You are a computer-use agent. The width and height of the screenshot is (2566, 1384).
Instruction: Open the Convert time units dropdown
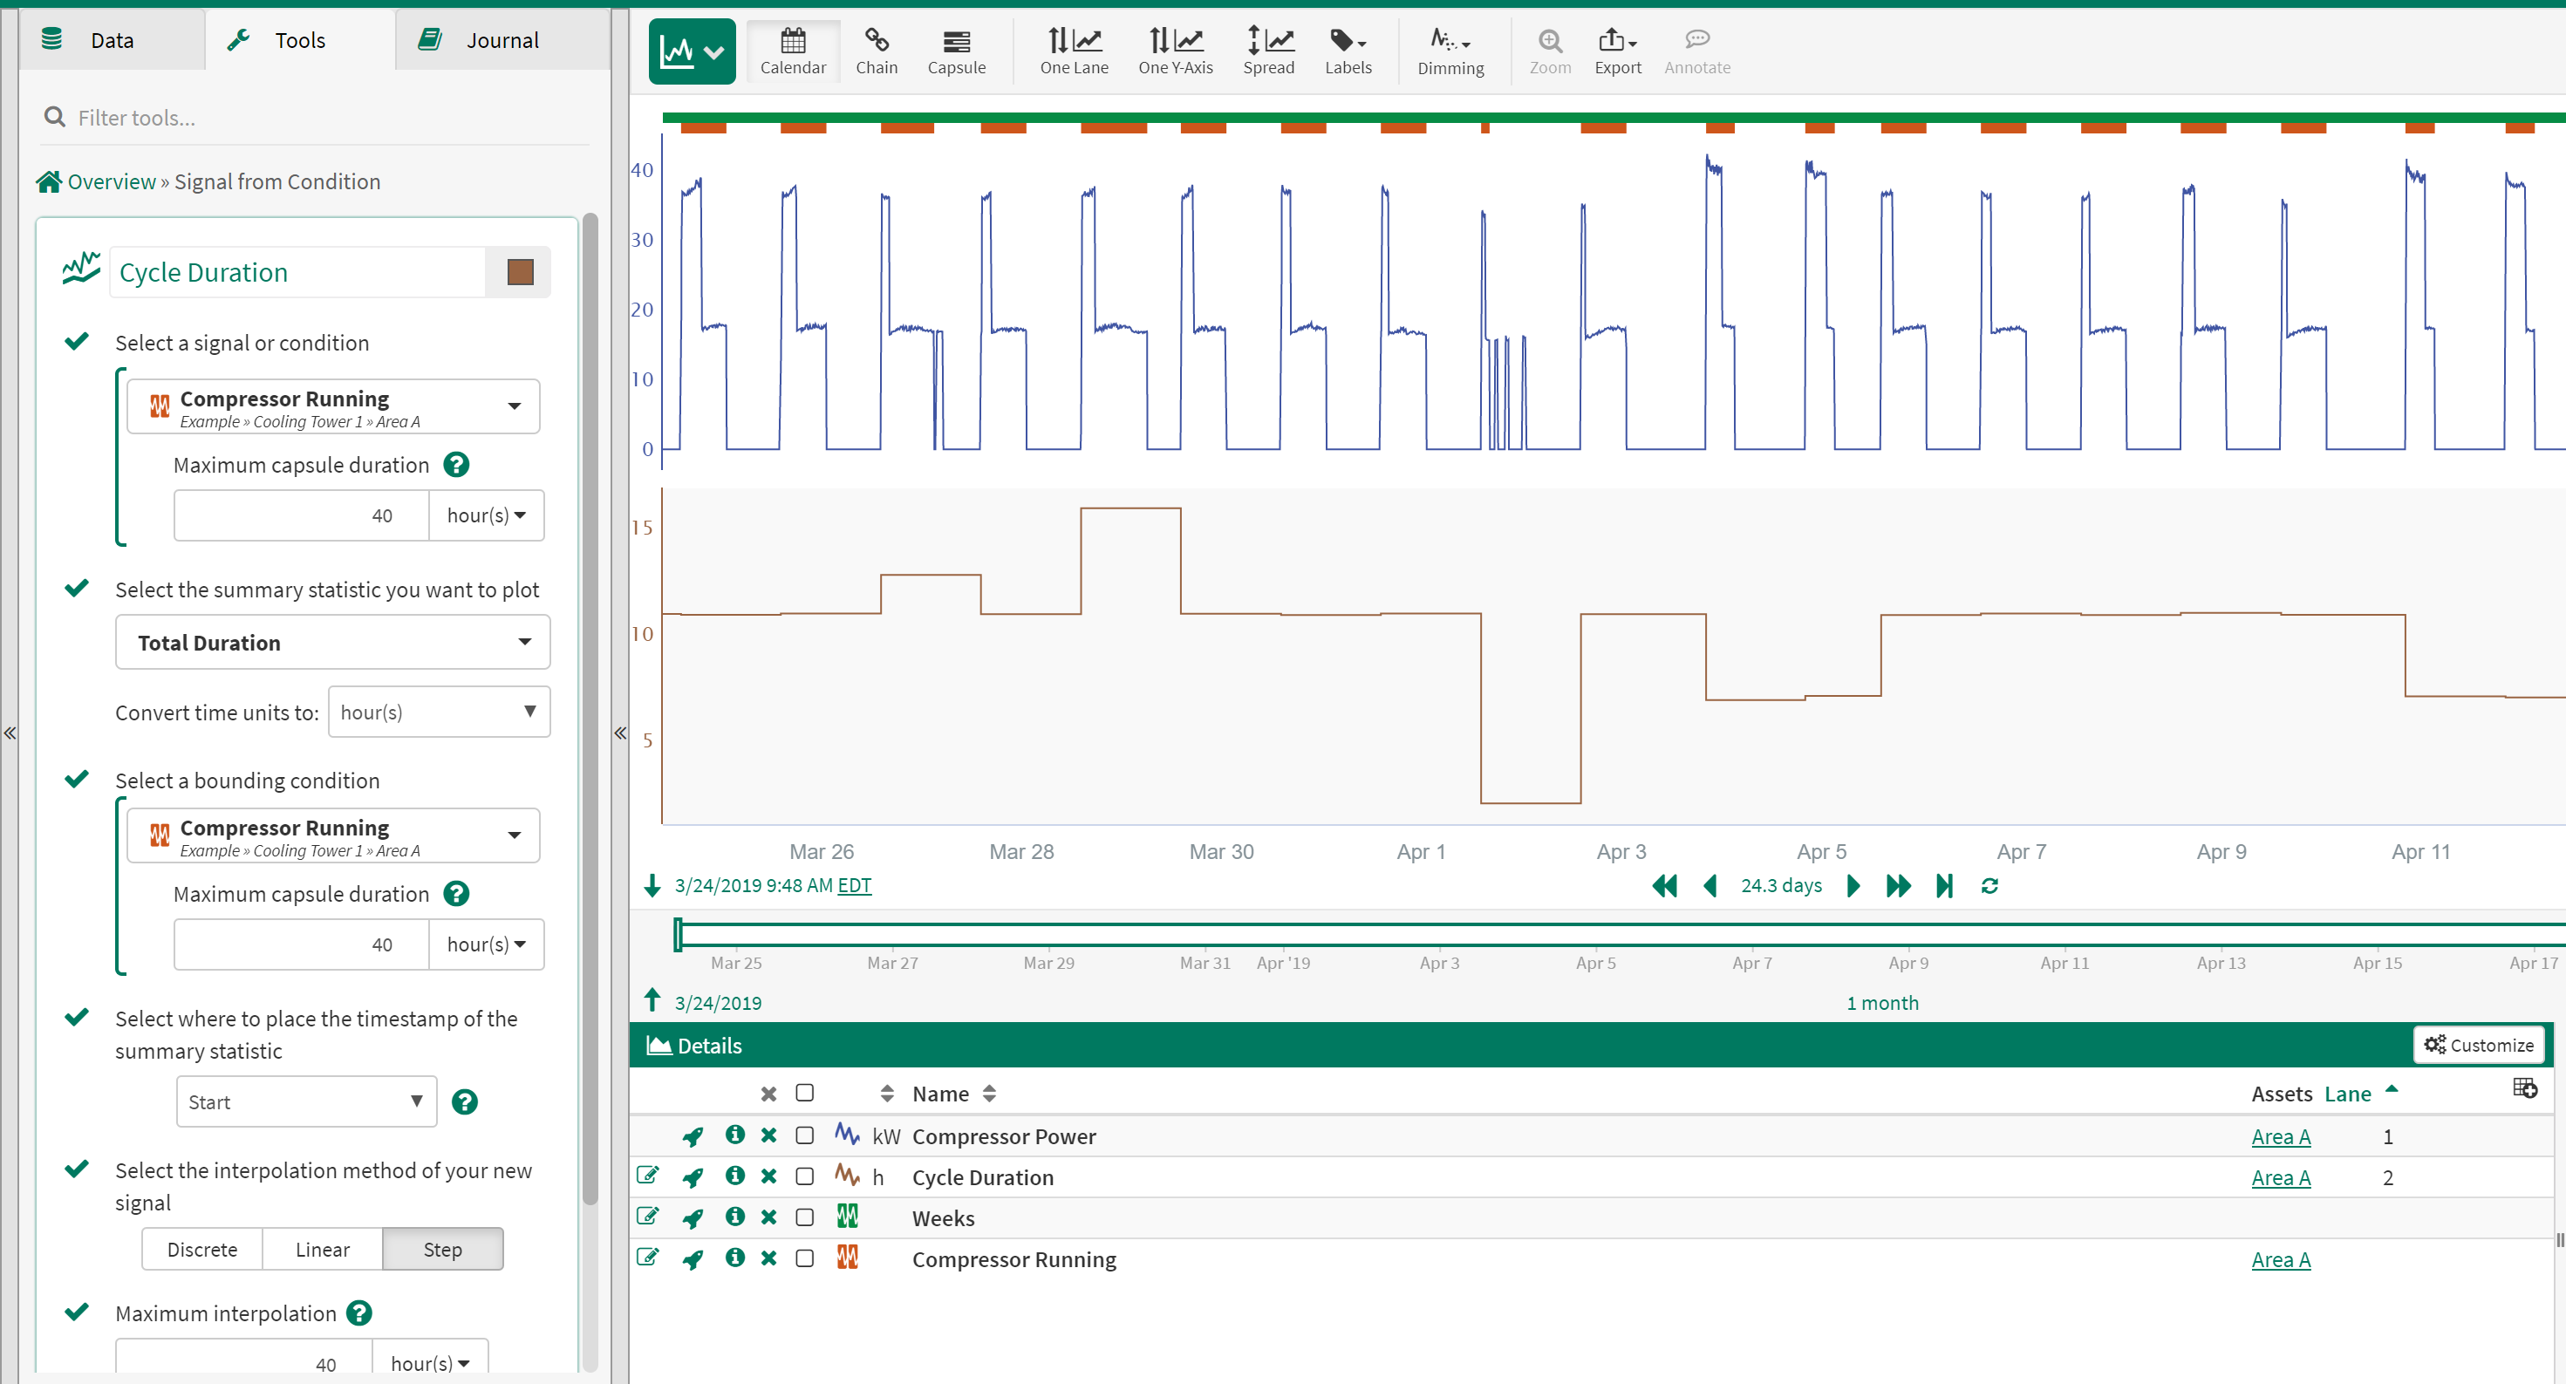439,712
